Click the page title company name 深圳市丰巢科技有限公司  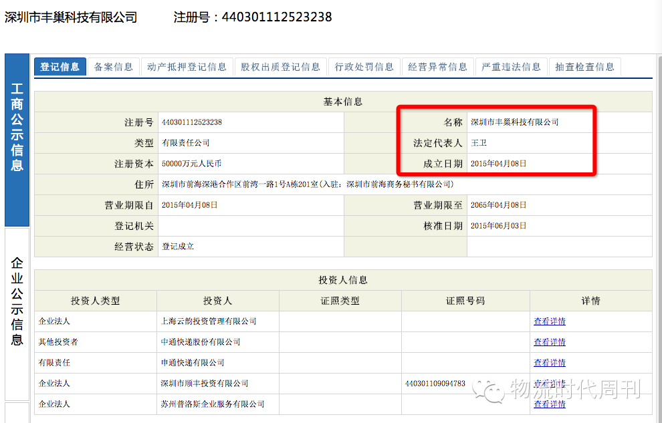(x=71, y=17)
